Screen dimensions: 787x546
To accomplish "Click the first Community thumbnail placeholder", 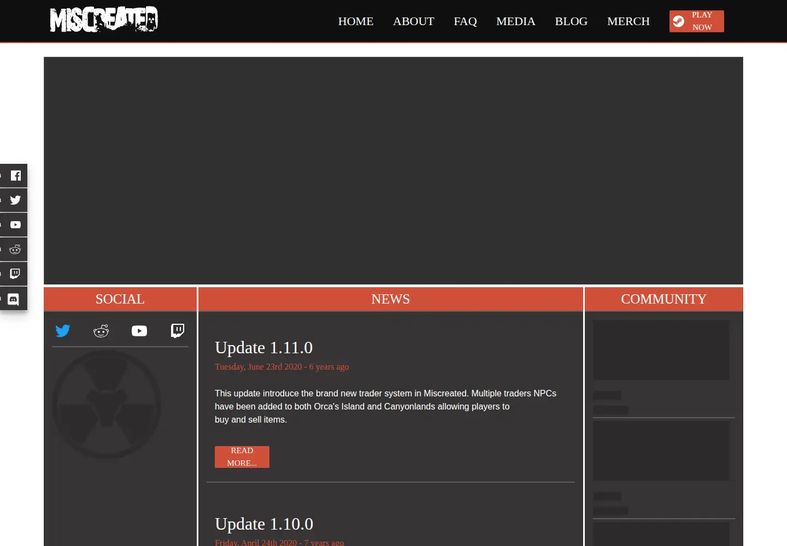I will (x=661, y=350).
